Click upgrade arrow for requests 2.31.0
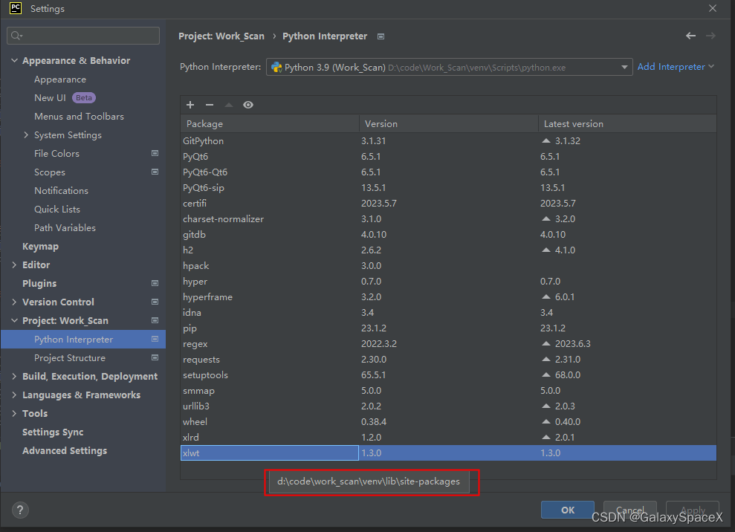 point(546,359)
